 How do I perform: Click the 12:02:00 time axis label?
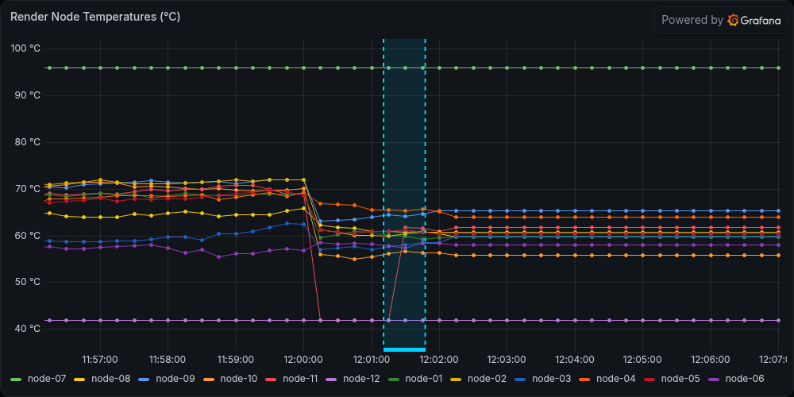[439, 360]
